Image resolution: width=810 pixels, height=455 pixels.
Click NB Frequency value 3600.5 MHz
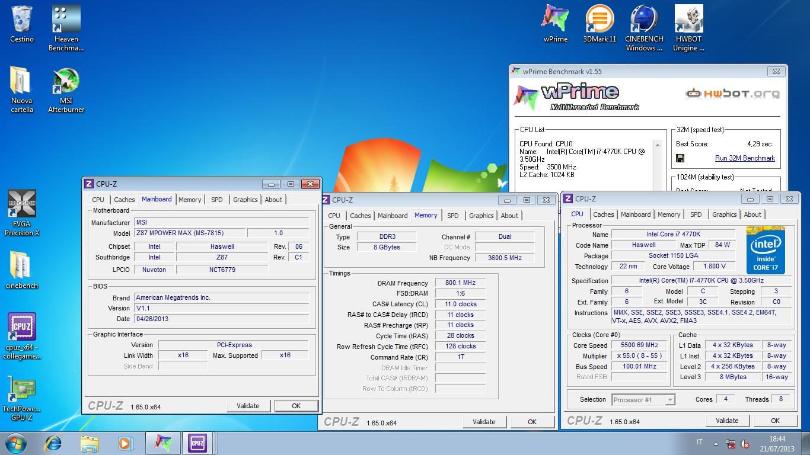tap(505, 258)
